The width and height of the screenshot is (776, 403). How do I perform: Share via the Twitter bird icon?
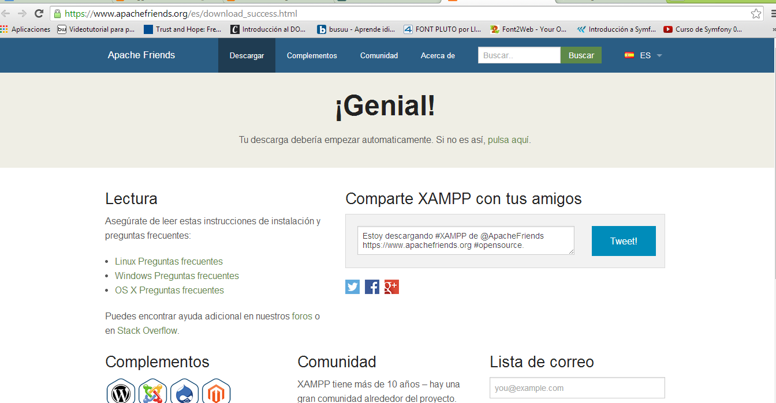point(352,287)
